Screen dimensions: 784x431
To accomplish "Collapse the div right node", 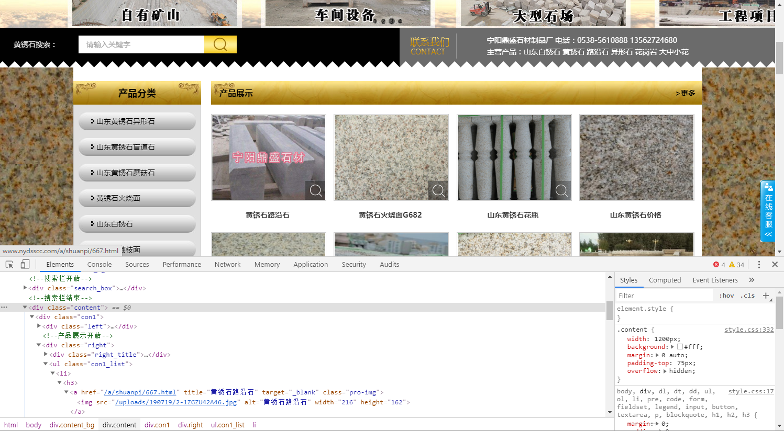I will click(39, 345).
